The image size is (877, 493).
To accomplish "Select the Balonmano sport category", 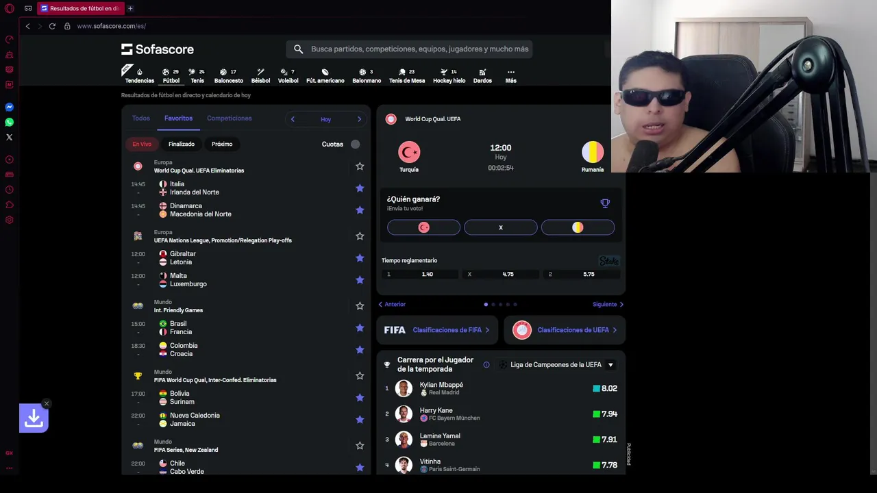I will click(367, 75).
